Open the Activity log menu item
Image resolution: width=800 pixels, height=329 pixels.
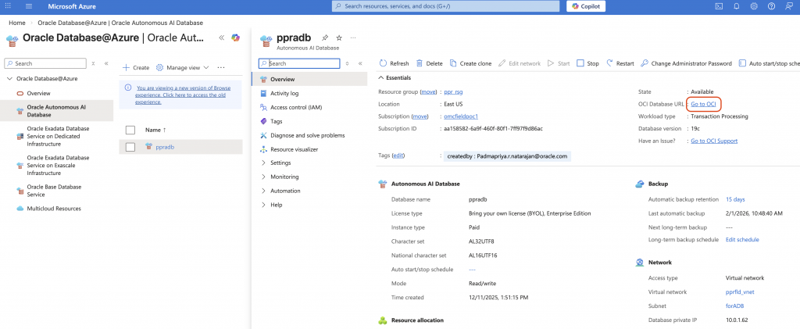tap(284, 93)
